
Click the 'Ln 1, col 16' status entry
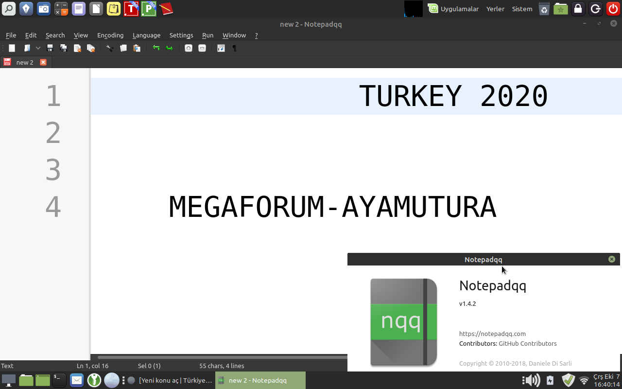tap(92, 366)
